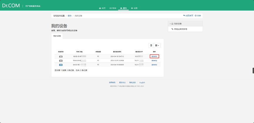Select 服务 service in top navigation
Screen dimensions: 254x123
click(124, 8)
